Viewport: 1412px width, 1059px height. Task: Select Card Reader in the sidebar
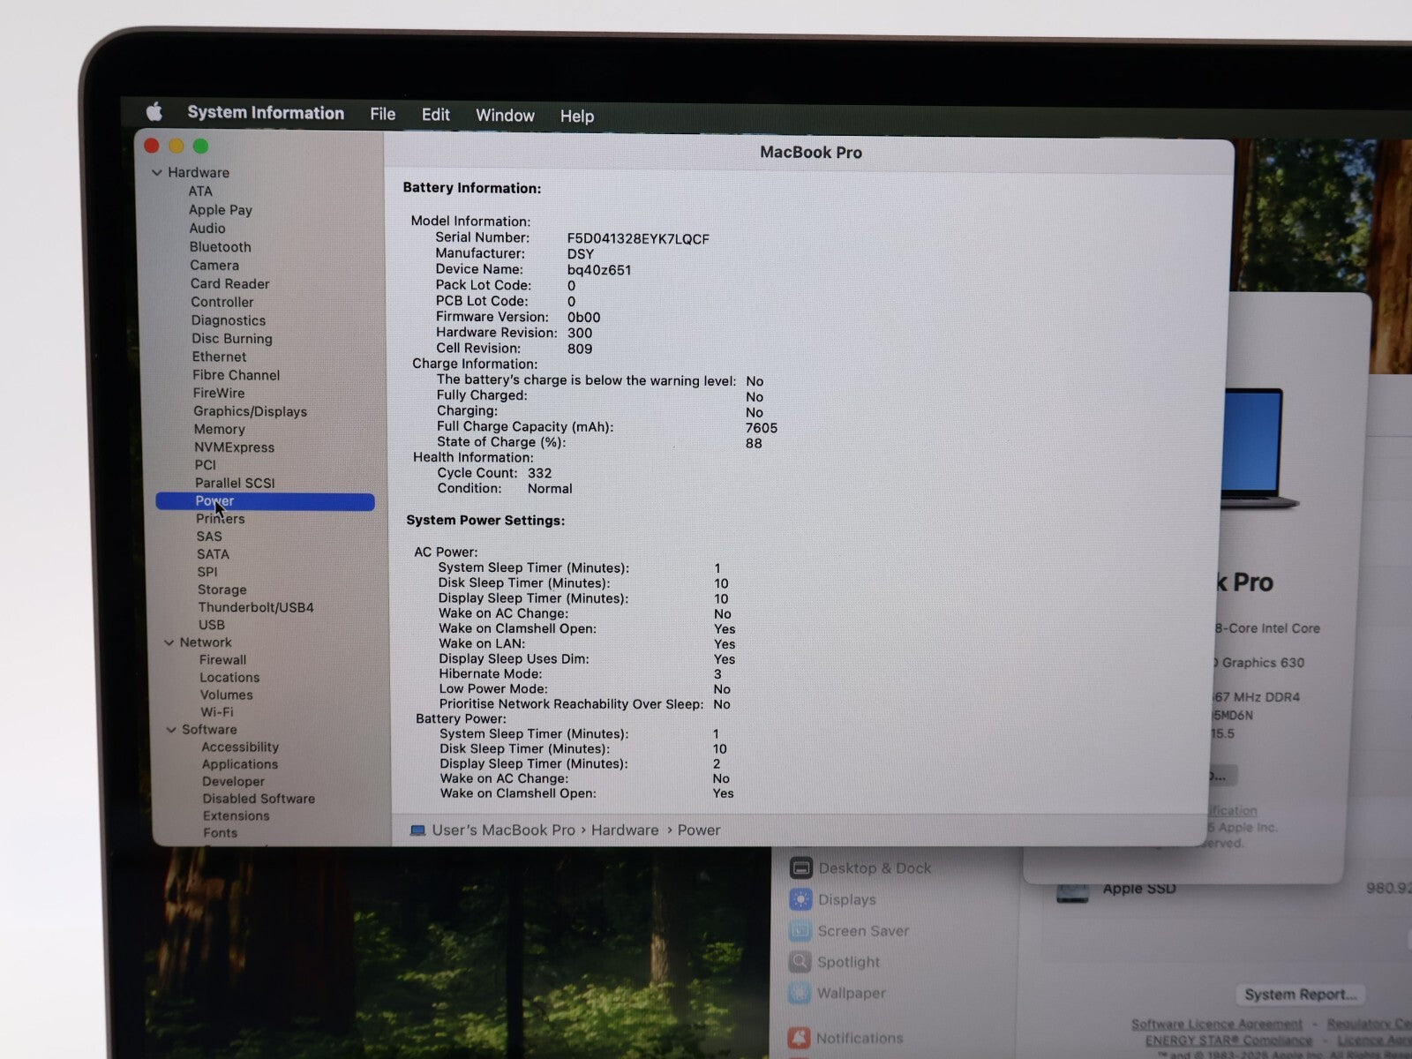[x=229, y=284]
